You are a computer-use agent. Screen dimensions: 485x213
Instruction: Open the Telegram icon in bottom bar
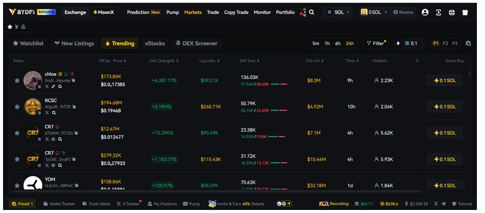pyautogui.click(x=443, y=204)
